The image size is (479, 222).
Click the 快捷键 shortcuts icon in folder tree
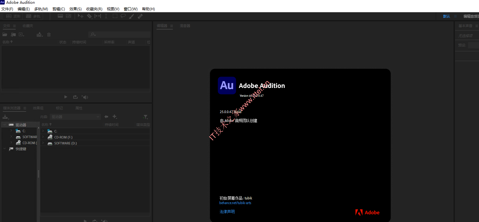click(11, 149)
